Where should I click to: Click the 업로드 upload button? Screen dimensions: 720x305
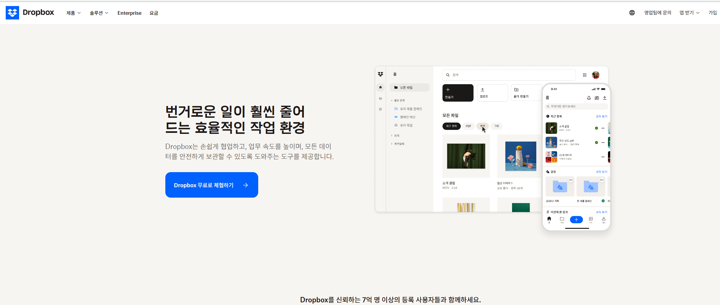coord(492,93)
